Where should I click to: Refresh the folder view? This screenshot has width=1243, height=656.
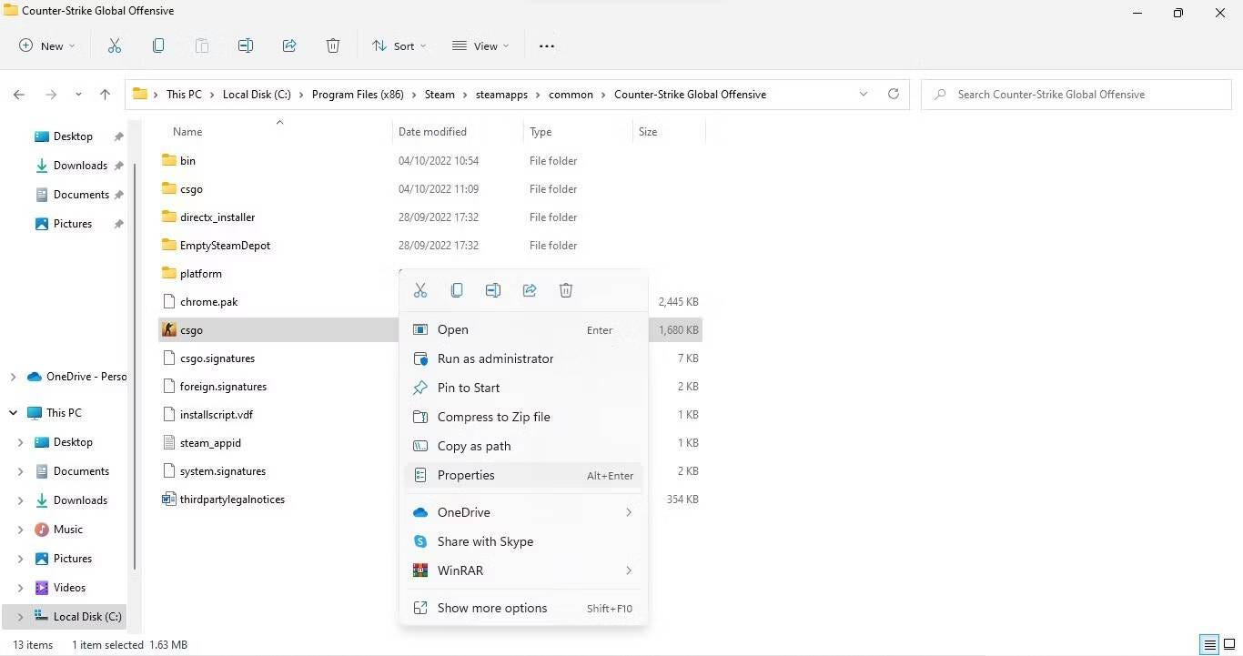(x=893, y=94)
